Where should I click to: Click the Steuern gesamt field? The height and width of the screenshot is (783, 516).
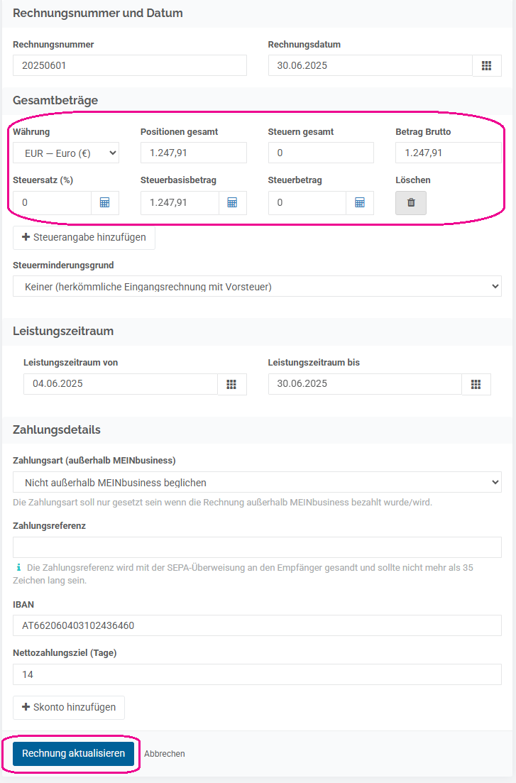[321, 153]
